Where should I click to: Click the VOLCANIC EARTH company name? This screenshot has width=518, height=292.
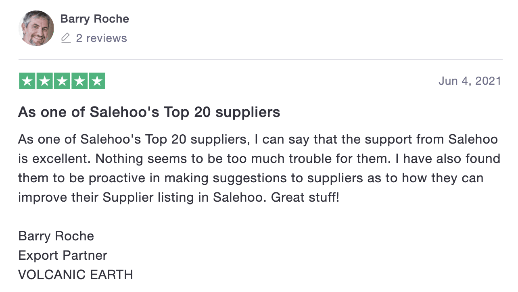click(x=75, y=275)
